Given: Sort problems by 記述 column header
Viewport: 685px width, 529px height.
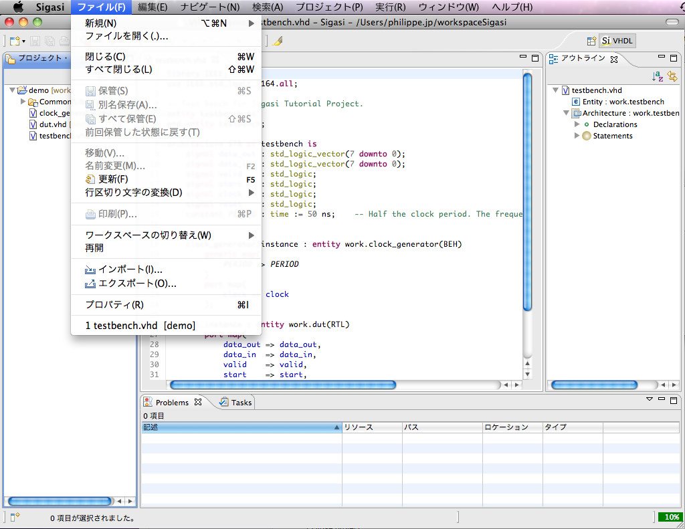Looking at the screenshot, I should [x=241, y=427].
